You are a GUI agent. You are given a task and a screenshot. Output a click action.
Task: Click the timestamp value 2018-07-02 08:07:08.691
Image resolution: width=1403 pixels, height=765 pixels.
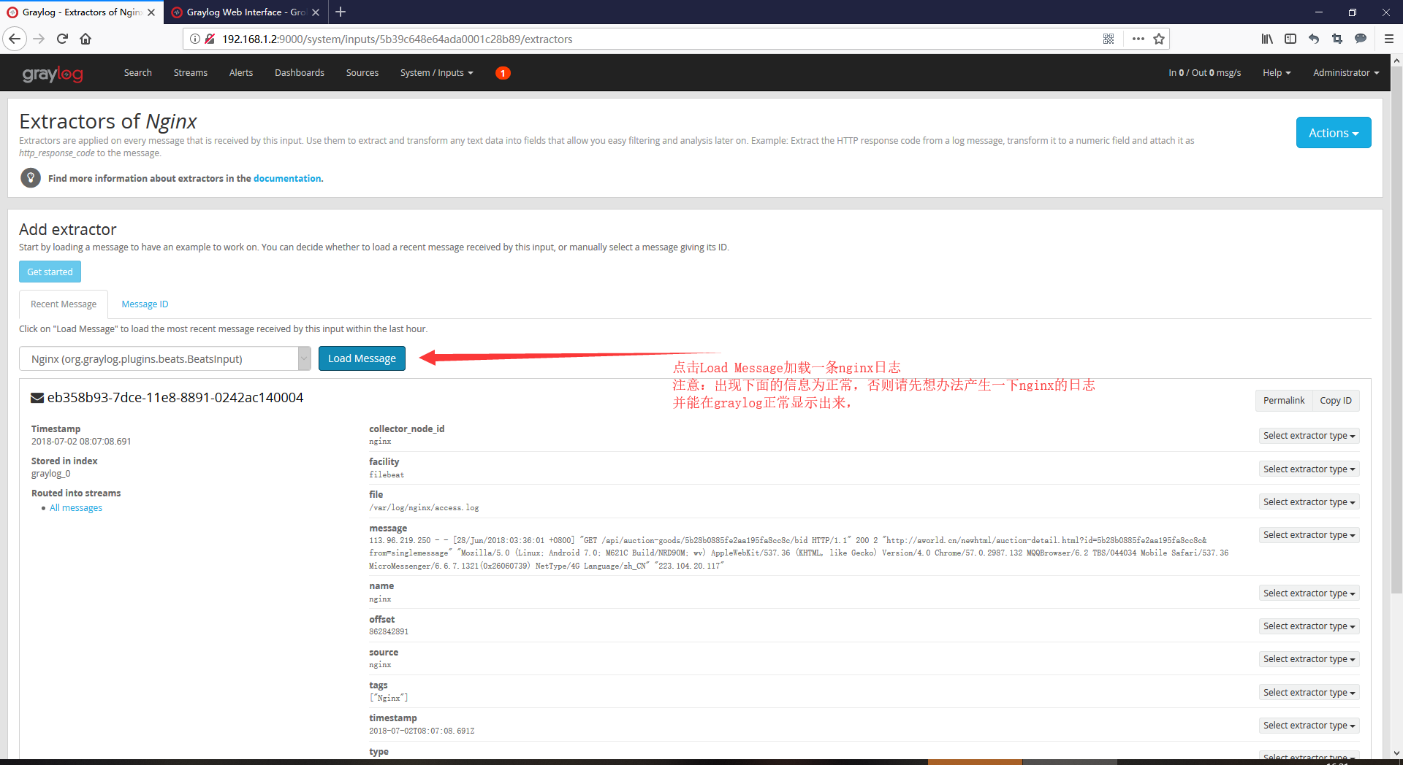point(81,442)
